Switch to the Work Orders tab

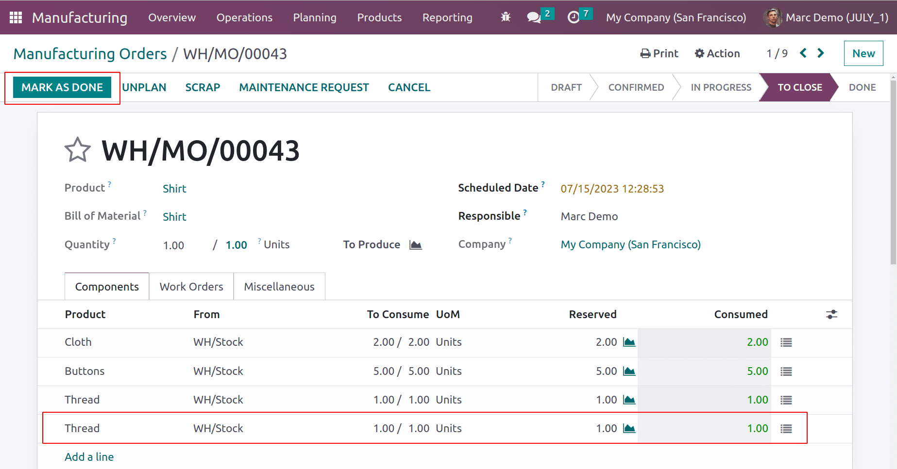(x=191, y=287)
